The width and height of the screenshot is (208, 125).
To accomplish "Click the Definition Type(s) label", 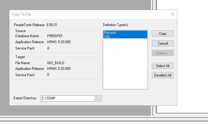I will coord(115,25).
